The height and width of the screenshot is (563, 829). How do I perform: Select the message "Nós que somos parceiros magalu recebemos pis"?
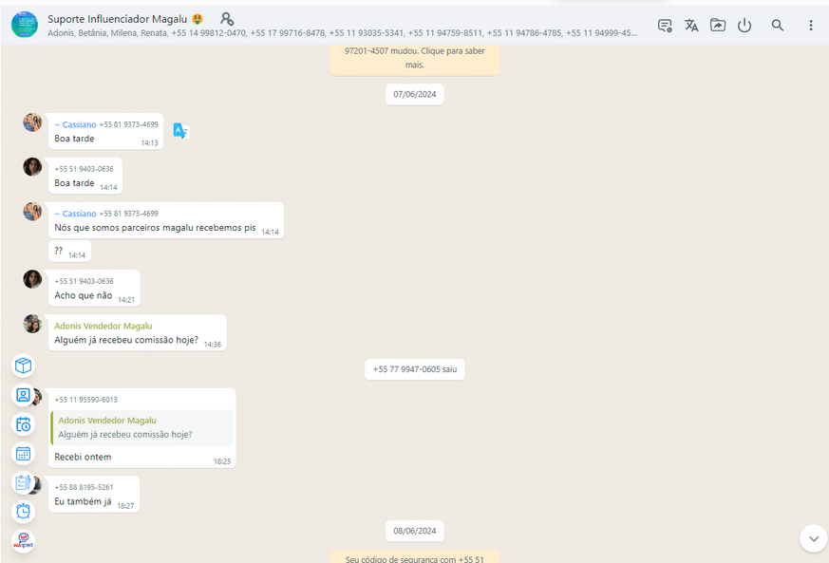pos(155,228)
